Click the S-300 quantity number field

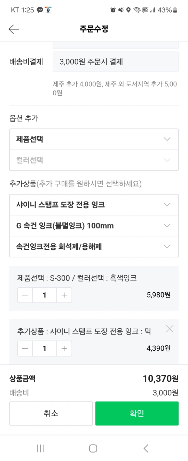pyautogui.click(x=45, y=295)
